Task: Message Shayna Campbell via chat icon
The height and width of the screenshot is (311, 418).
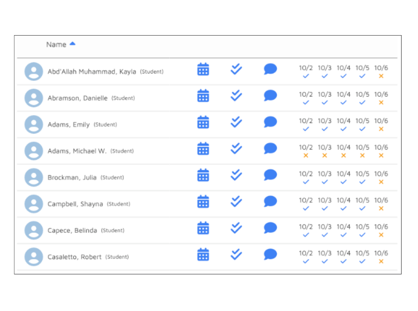Action: [x=270, y=202]
